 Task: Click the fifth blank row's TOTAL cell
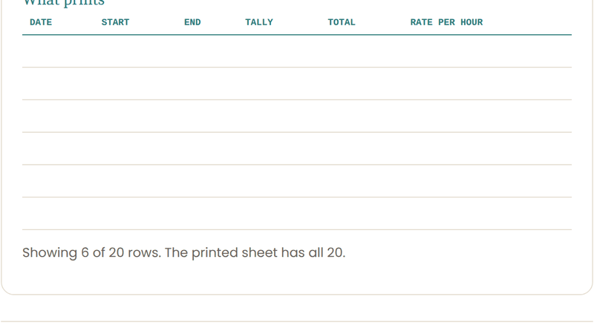click(362, 181)
